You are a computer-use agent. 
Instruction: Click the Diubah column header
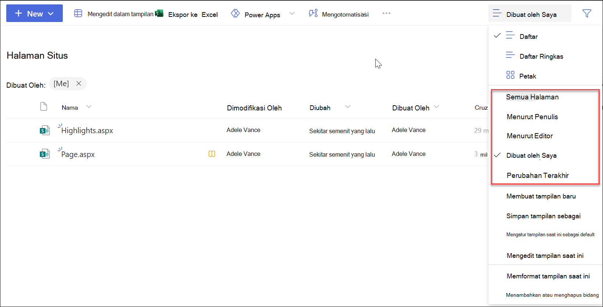[x=320, y=108]
